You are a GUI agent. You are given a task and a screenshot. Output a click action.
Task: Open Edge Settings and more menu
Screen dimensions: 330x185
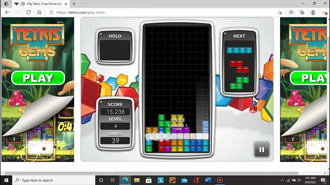(x=325, y=12)
